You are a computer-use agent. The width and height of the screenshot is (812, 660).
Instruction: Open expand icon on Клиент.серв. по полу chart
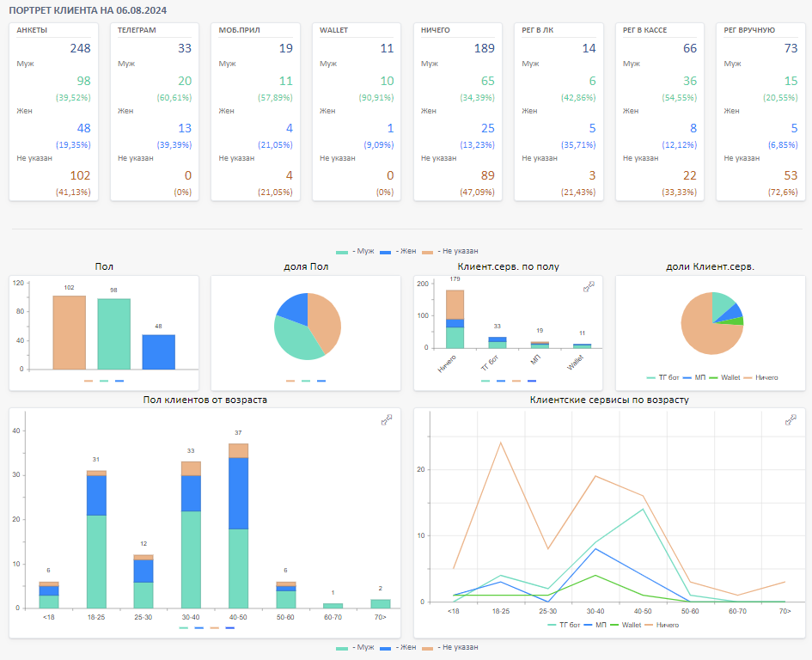[589, 286]
